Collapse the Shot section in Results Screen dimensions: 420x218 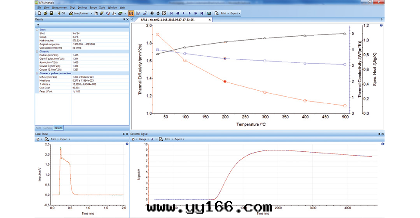(x=37, y=30)
